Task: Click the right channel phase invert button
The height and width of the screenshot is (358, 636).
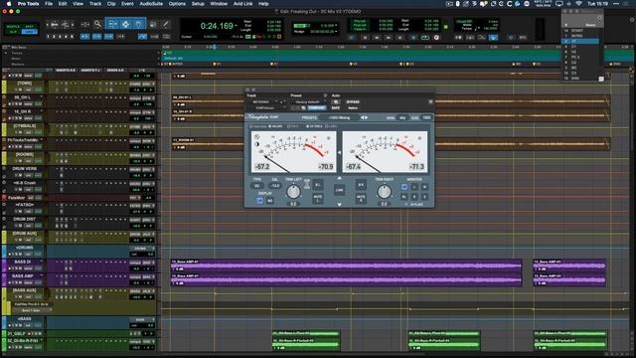Action: pos(361,185)
